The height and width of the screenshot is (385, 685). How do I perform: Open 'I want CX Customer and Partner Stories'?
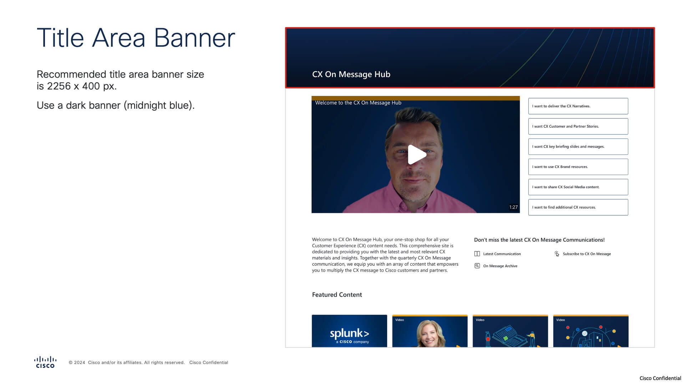click(578, 126)
